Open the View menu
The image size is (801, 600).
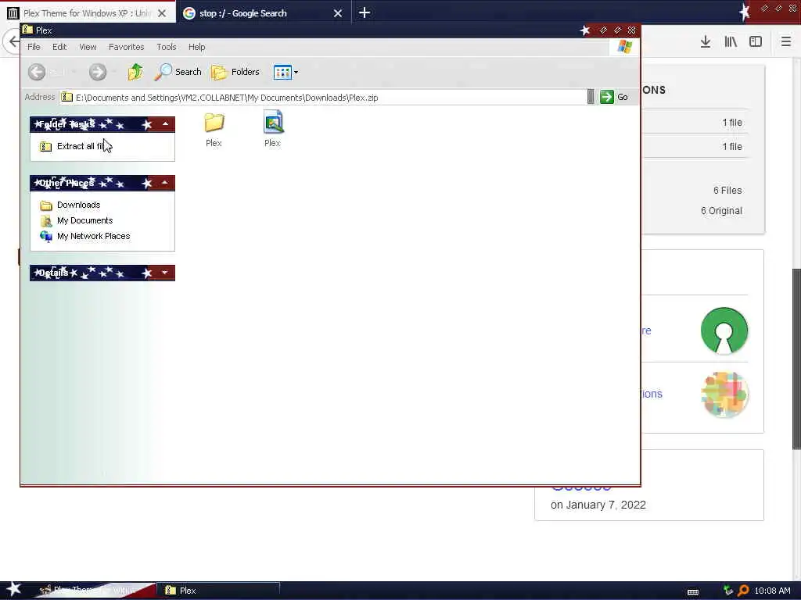tap(88, 47)
